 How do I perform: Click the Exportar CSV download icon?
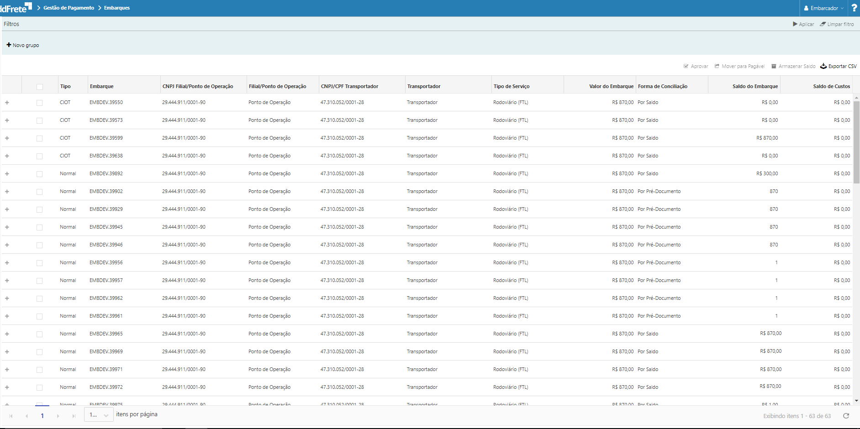(x=823, y=66)
